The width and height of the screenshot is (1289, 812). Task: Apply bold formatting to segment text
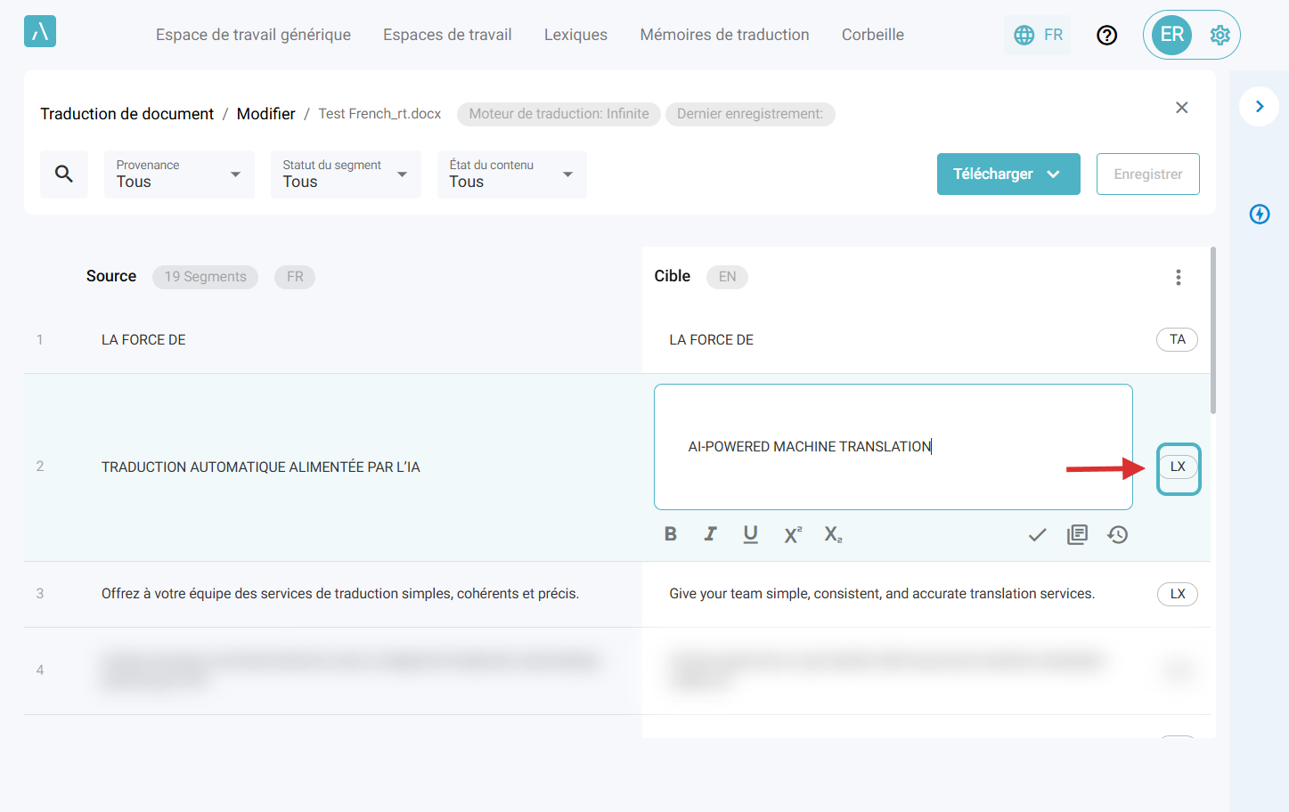671,534
